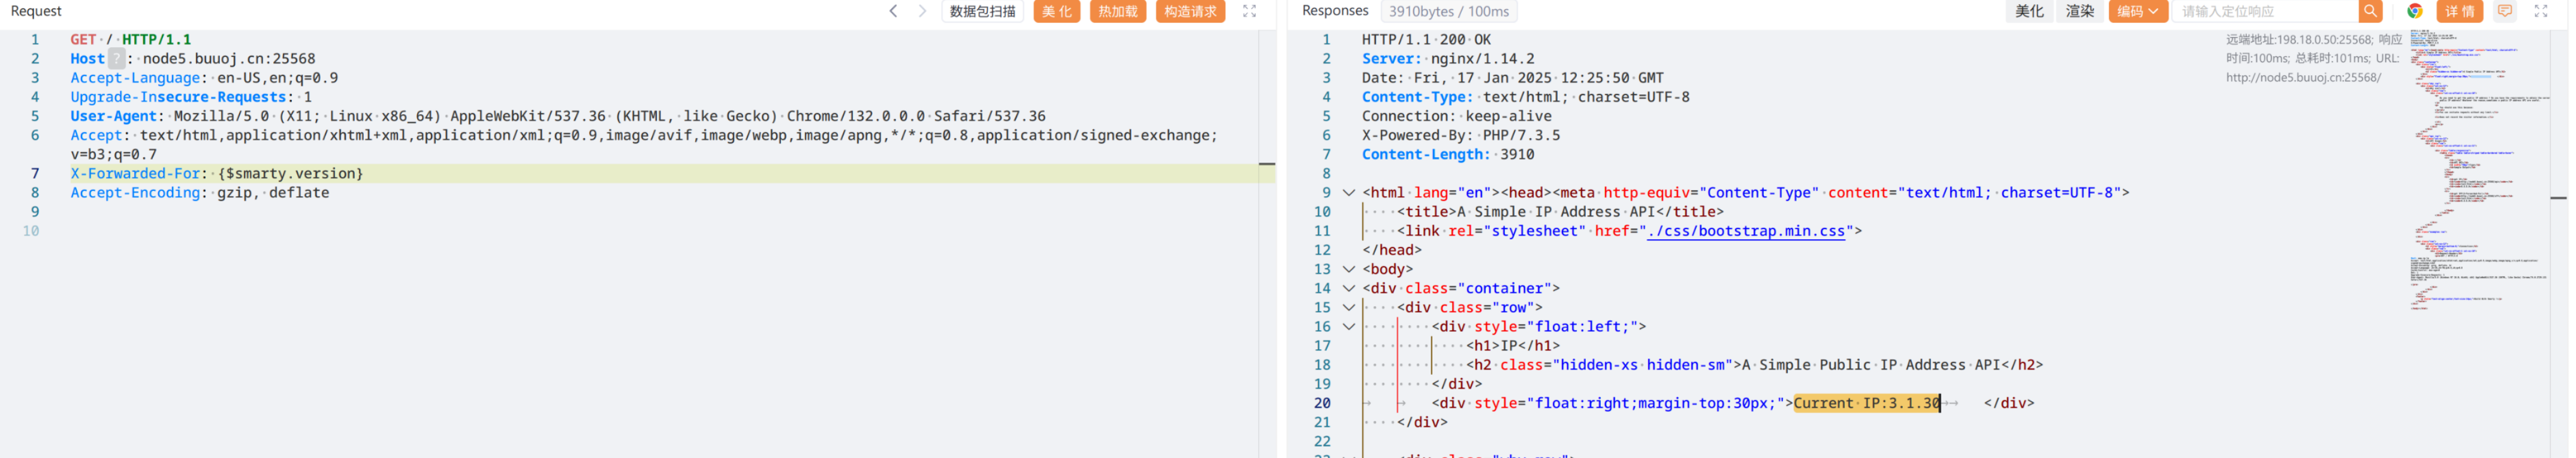Open the 编码 encoding dropdown
This screenshot has height=458, width=2576.
point(2137,11)
